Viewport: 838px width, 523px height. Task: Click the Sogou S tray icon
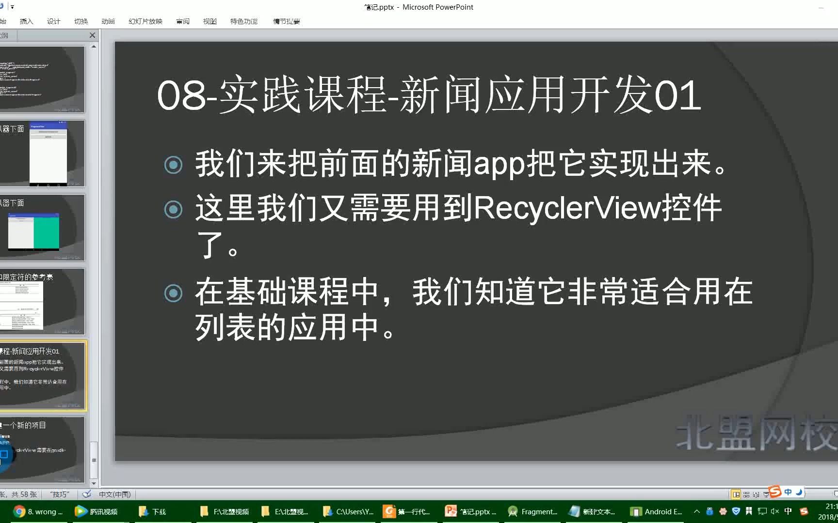point(804,511)
